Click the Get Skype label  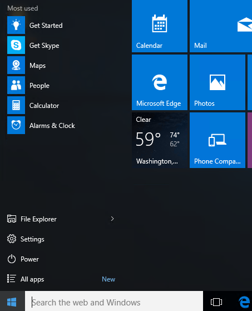44,46
